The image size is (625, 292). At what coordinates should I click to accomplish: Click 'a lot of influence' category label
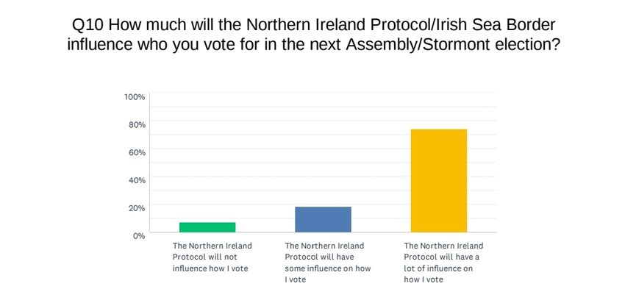pyautogui.click(x=443, y=263)
